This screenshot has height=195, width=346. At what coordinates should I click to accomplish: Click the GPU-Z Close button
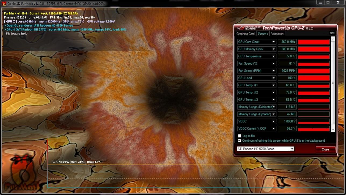(325, 149)
